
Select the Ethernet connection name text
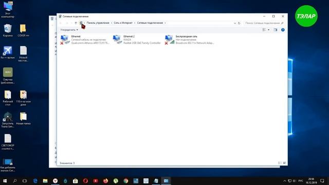[x=76, y=36]
